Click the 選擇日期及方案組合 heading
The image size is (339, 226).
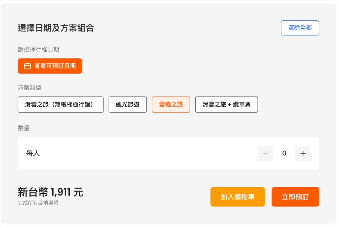click(56, 28)
